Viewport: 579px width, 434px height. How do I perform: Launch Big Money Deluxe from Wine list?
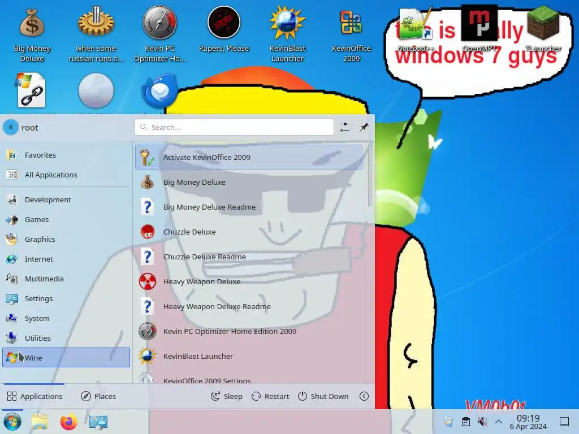point(249,183)
